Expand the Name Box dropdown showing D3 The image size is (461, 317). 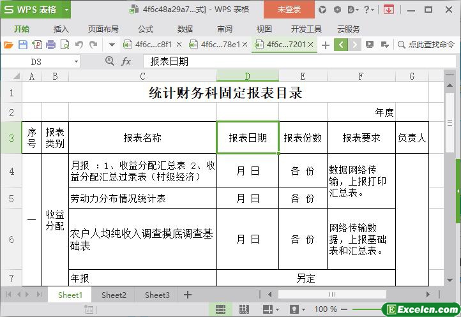[76, 62]
